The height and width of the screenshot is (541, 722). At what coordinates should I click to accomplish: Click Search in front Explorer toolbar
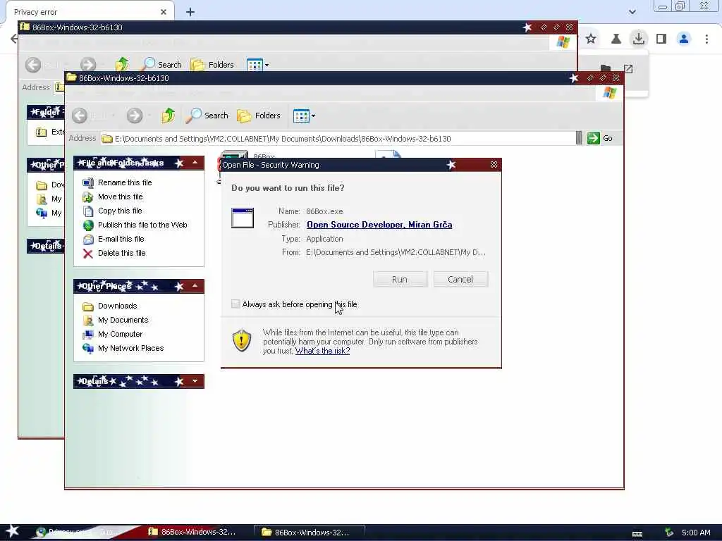click(x=207, y=116)
